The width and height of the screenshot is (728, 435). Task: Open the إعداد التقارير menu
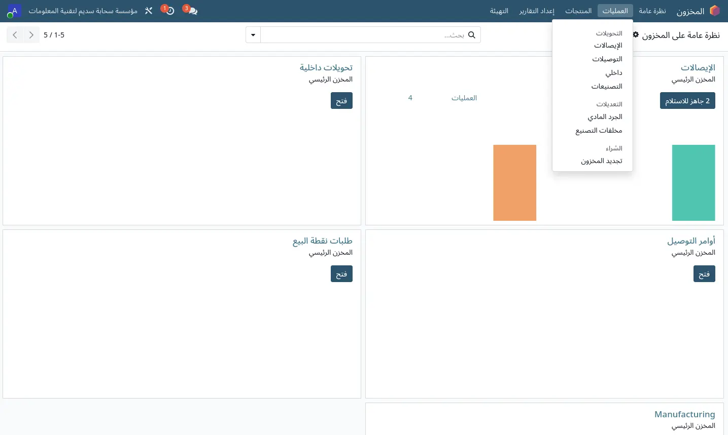[x=537, y=11]
